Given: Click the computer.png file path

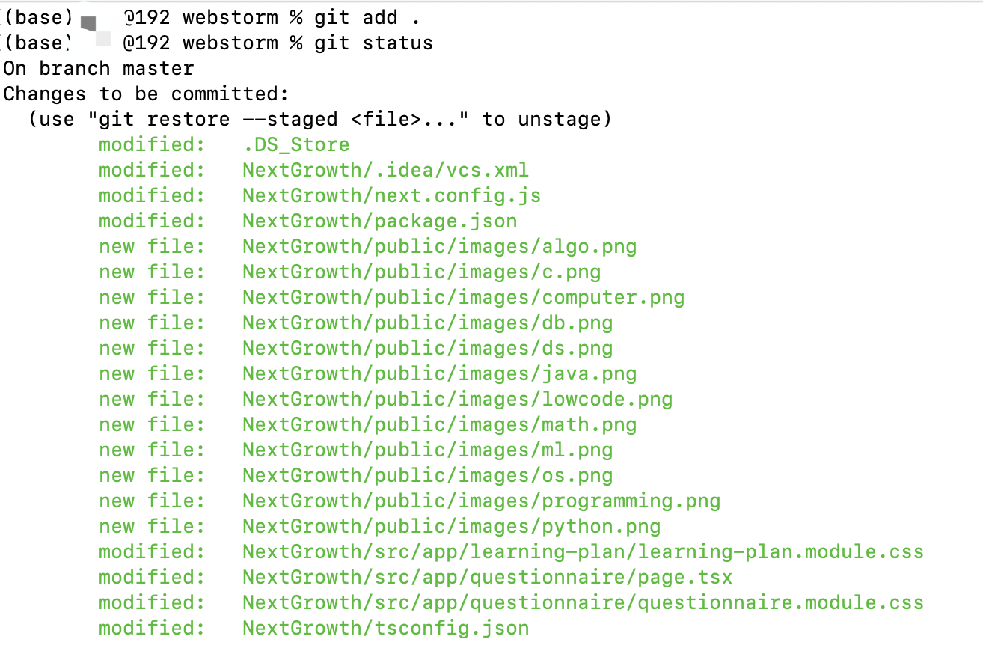Looking at the screenshot, I should [x=463, y=297].
